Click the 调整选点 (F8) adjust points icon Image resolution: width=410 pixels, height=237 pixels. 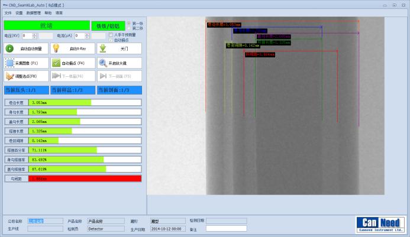[11, 76]
